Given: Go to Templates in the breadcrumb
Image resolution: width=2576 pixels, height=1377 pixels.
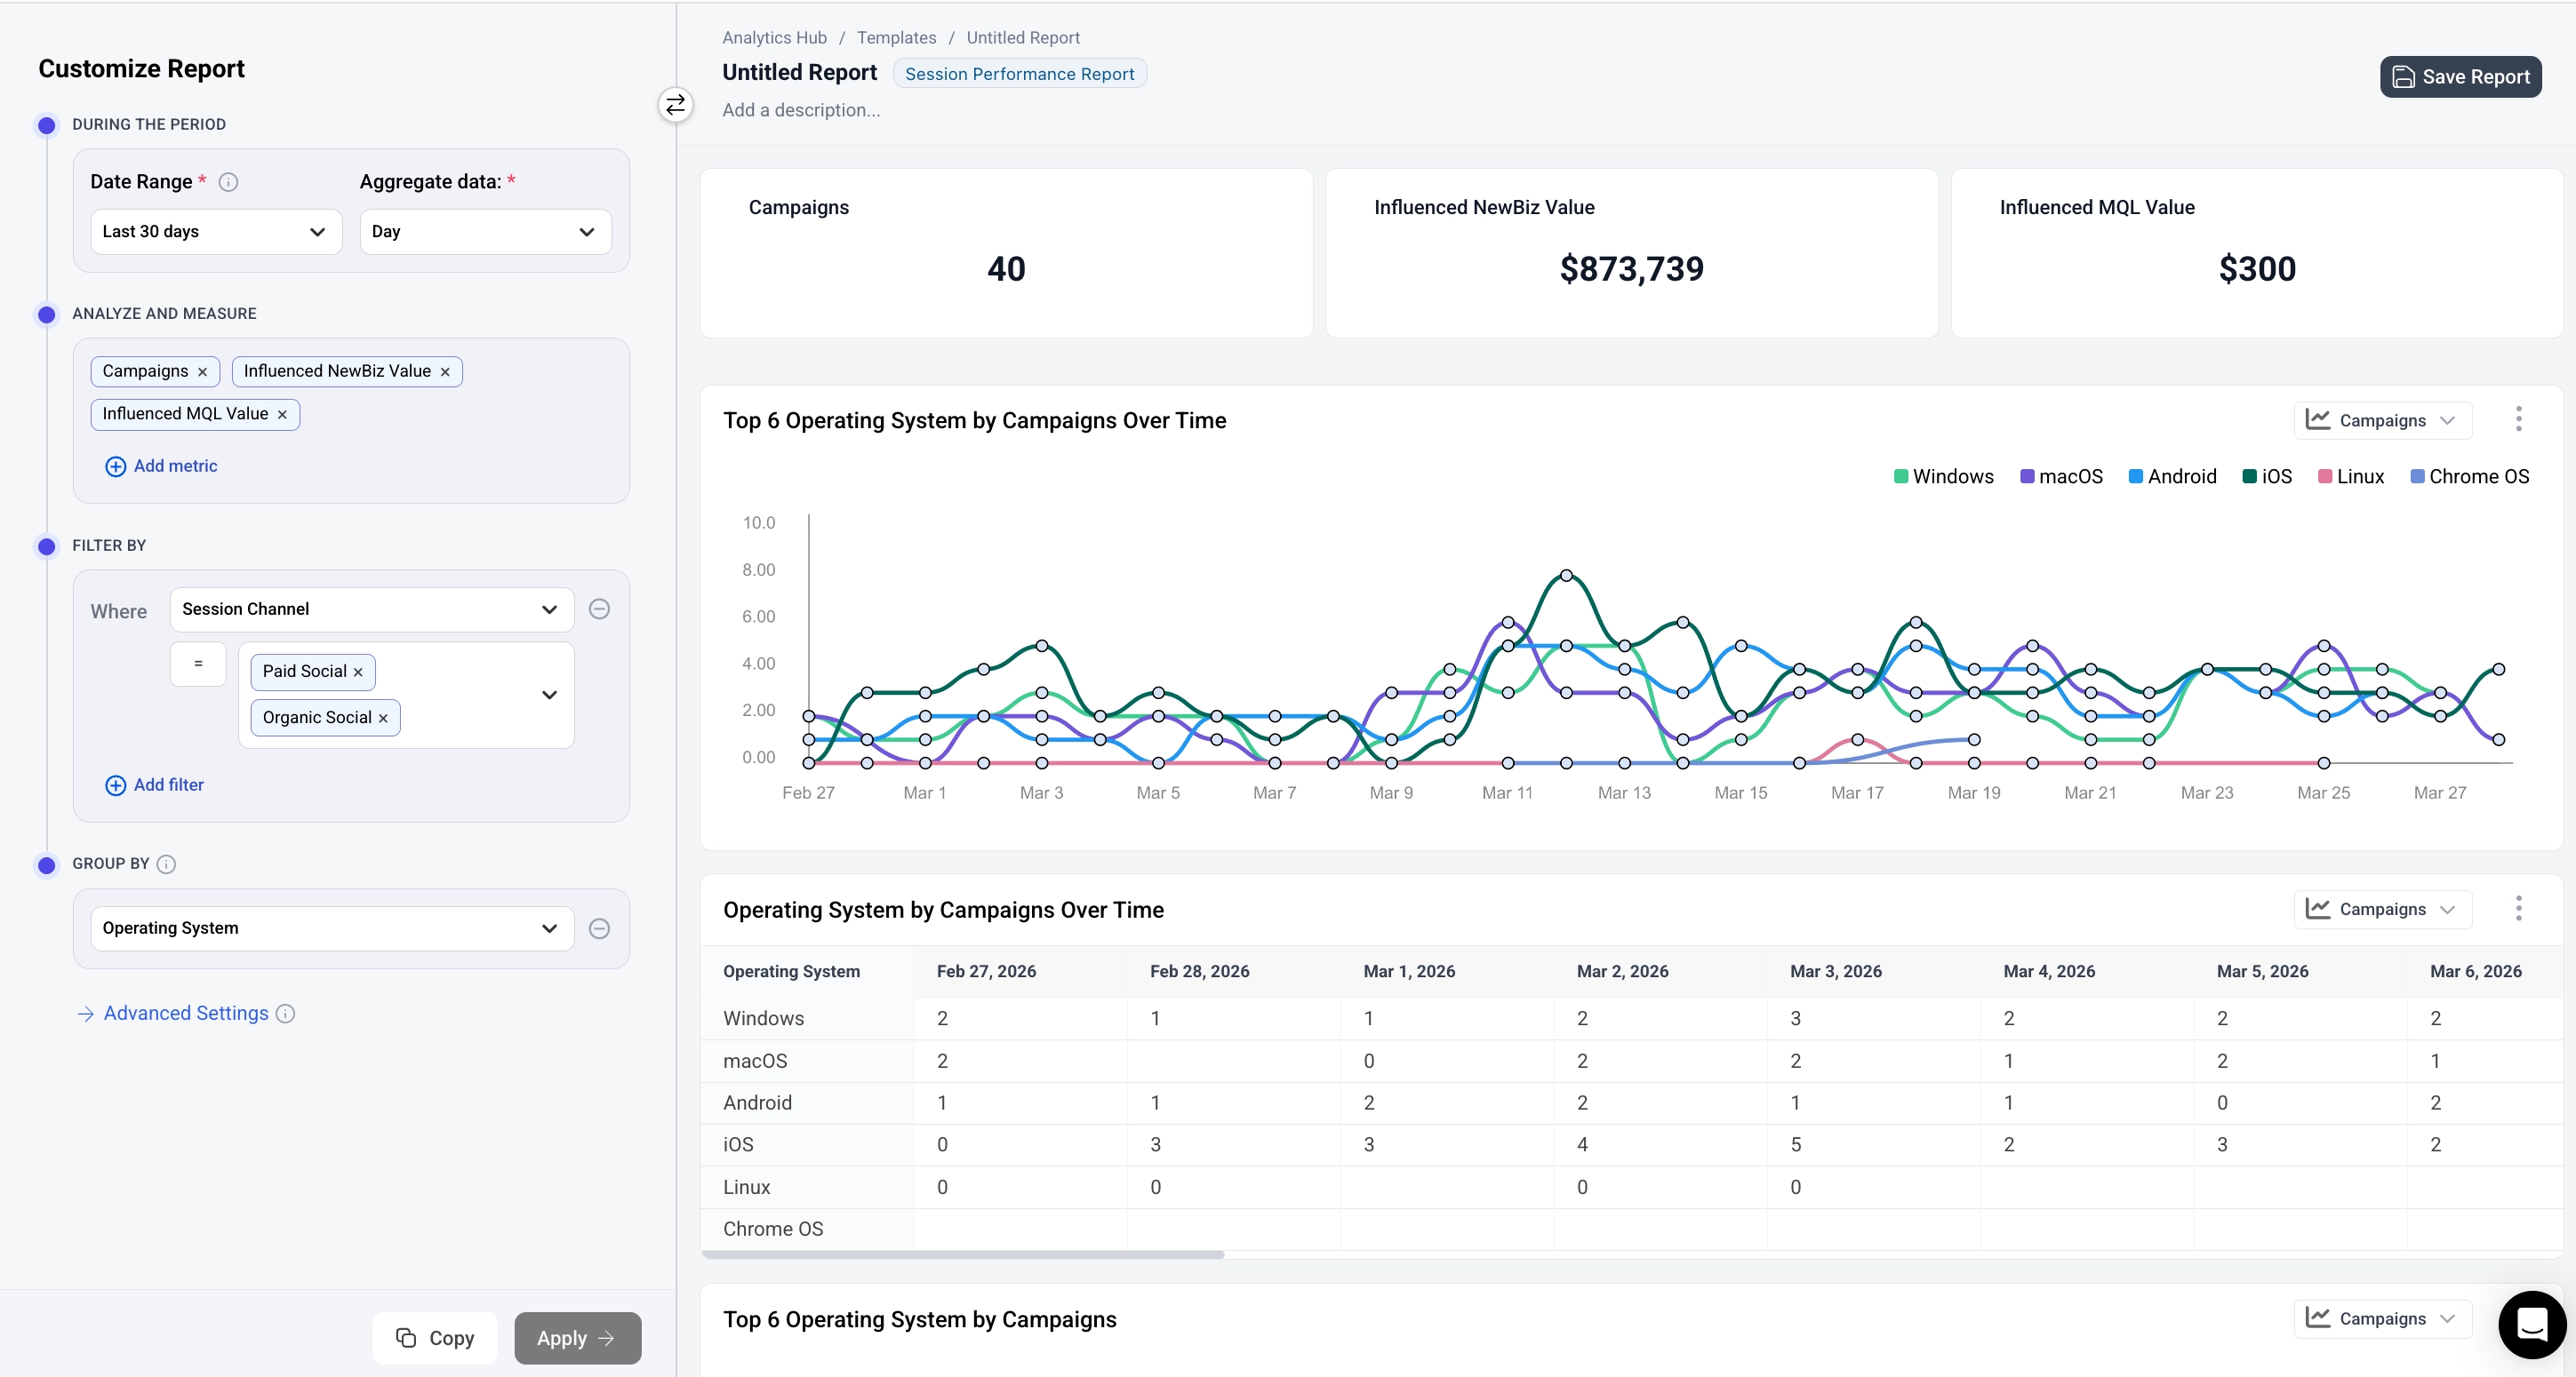Looking at the screenshot, I should click(x=896, y=38).
